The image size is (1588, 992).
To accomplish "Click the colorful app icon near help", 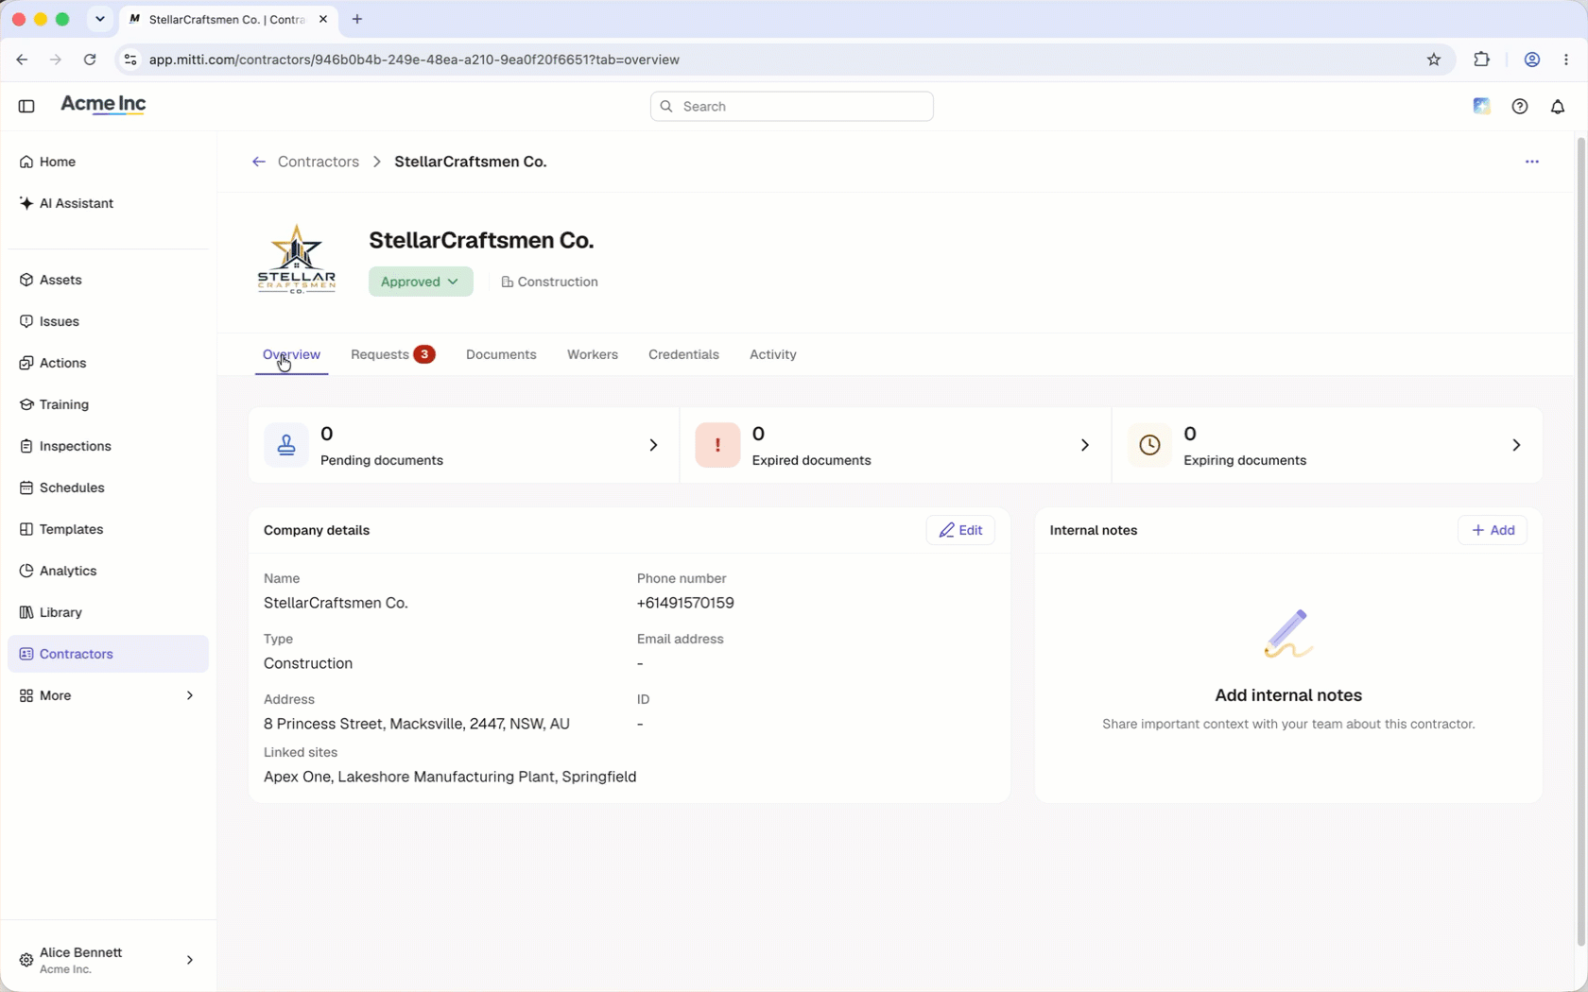I will pos(1482,107).
